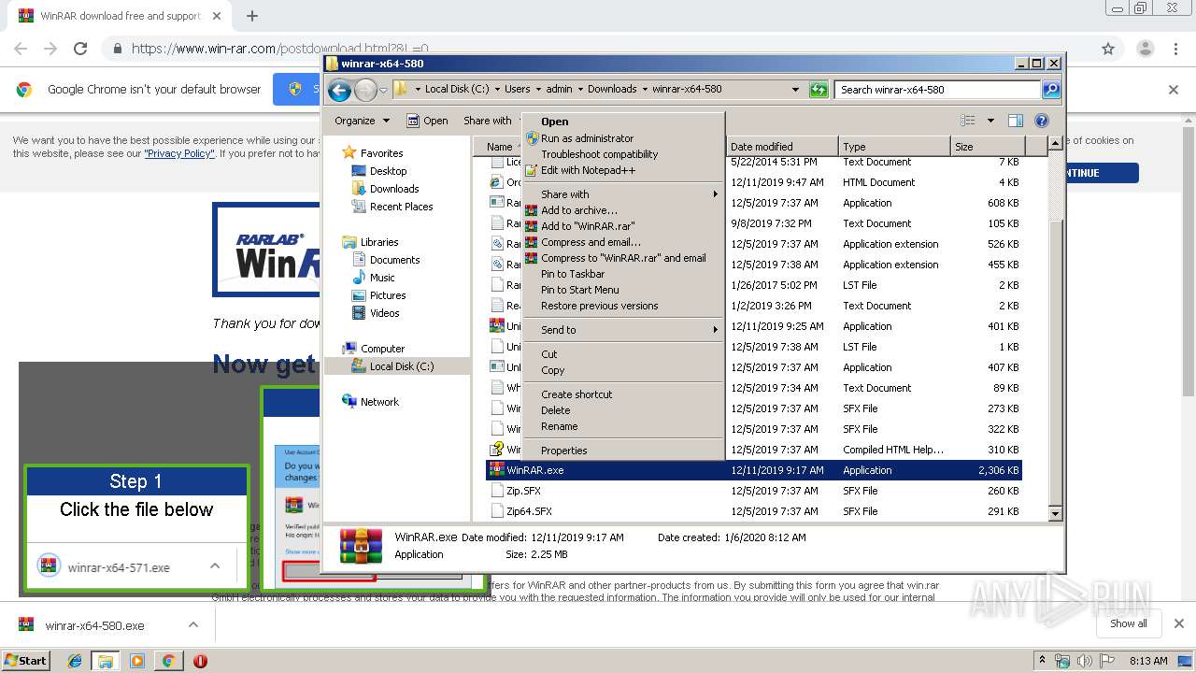Click the volume icon in system tray
1196x673 pixels.
pos(1086,661)
